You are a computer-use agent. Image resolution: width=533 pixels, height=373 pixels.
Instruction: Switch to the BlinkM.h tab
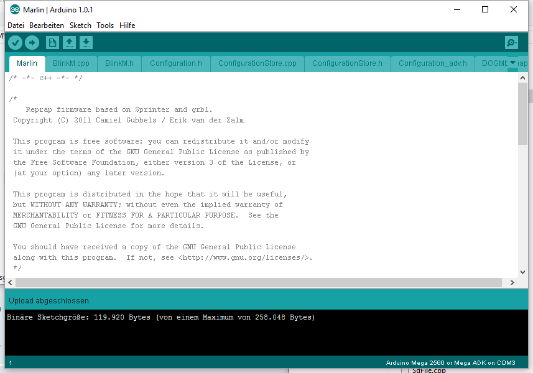[x=119, y=63]
